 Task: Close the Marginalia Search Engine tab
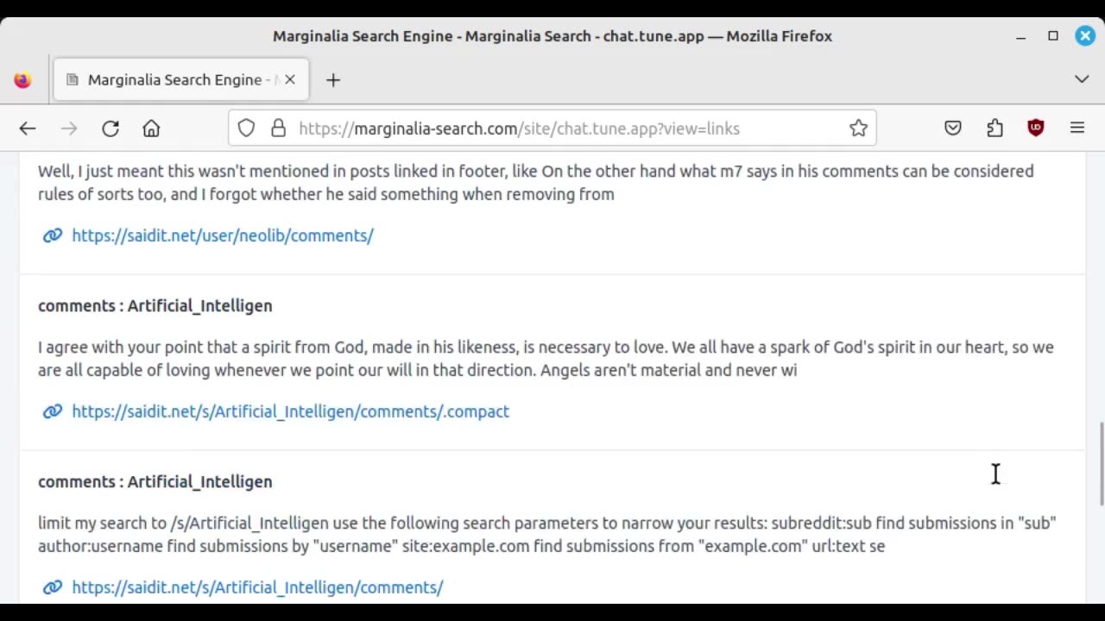pyautogui.click(x=290, y=79)
